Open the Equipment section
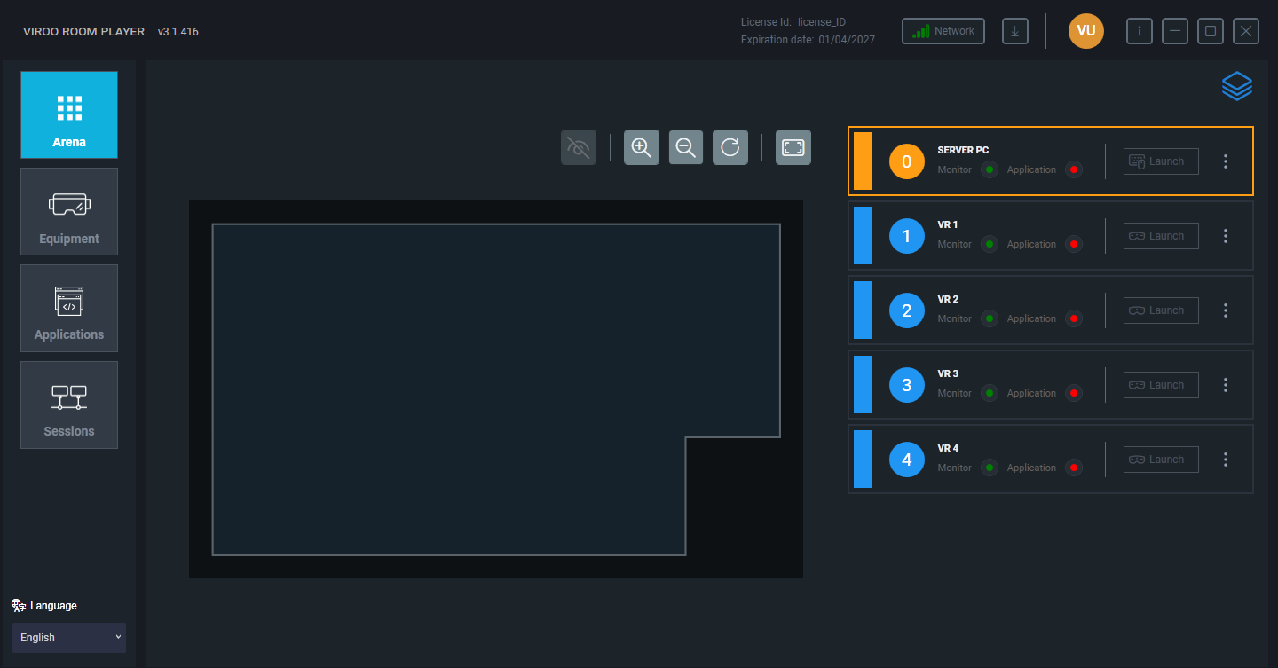The image size is (1278, 668). point(69,211)
